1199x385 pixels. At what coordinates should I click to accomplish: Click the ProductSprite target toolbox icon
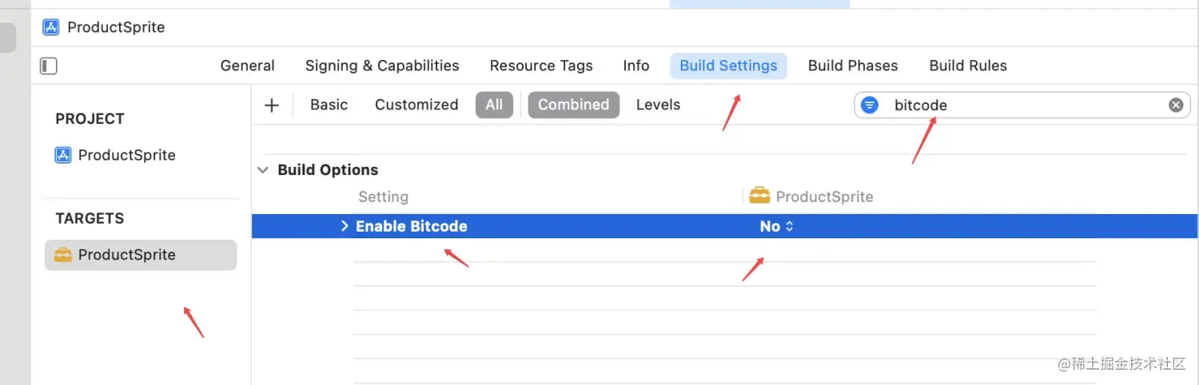(62, 255)
